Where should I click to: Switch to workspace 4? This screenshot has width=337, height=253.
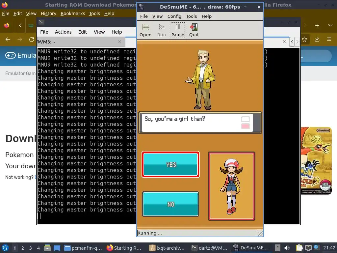(39, 248)
